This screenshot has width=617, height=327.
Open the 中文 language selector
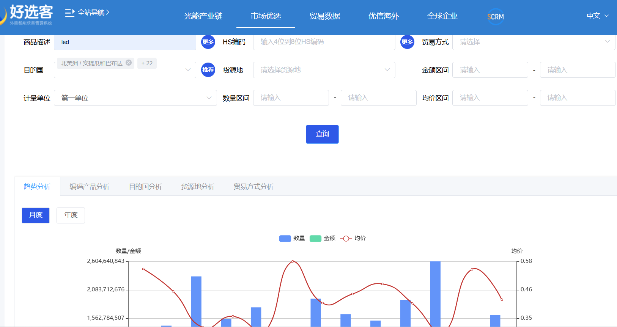tap(597, 16)
